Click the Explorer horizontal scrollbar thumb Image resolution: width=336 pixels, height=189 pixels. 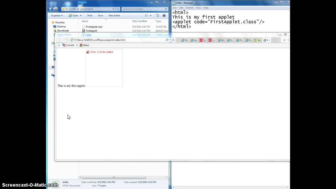(114, 177)
